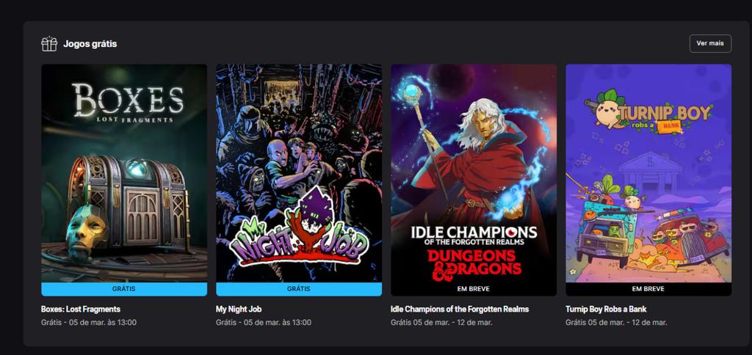Click GRÁTIS banner under Boxes cover

[x=124, y=290]
